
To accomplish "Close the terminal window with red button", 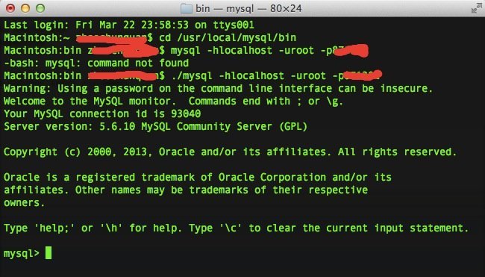I will [x=10, y=8].
